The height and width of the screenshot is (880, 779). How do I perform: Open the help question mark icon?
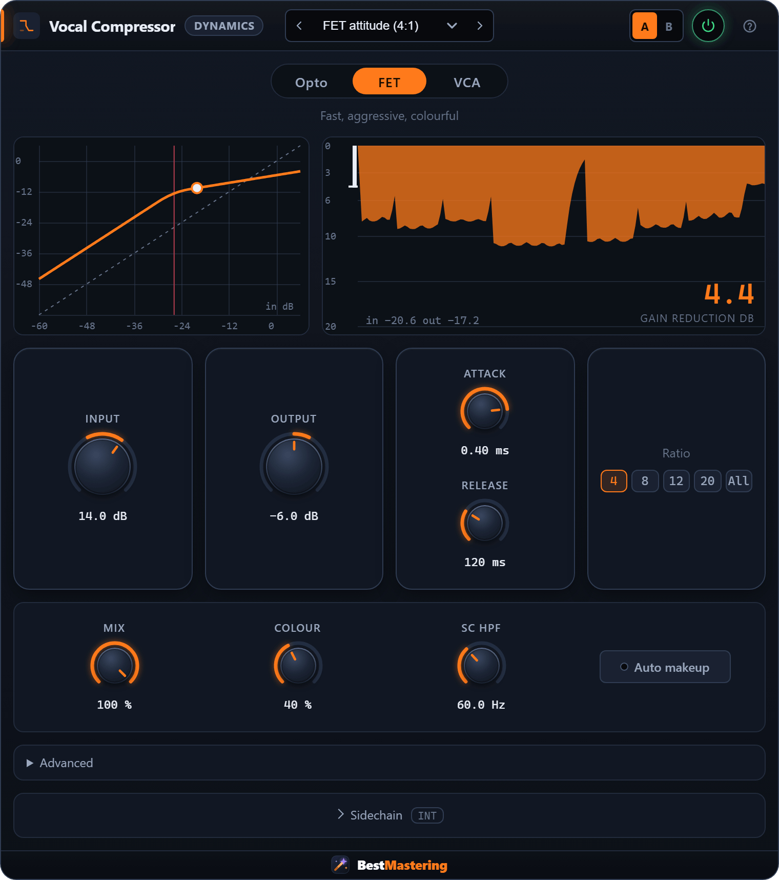click(749, 26)
